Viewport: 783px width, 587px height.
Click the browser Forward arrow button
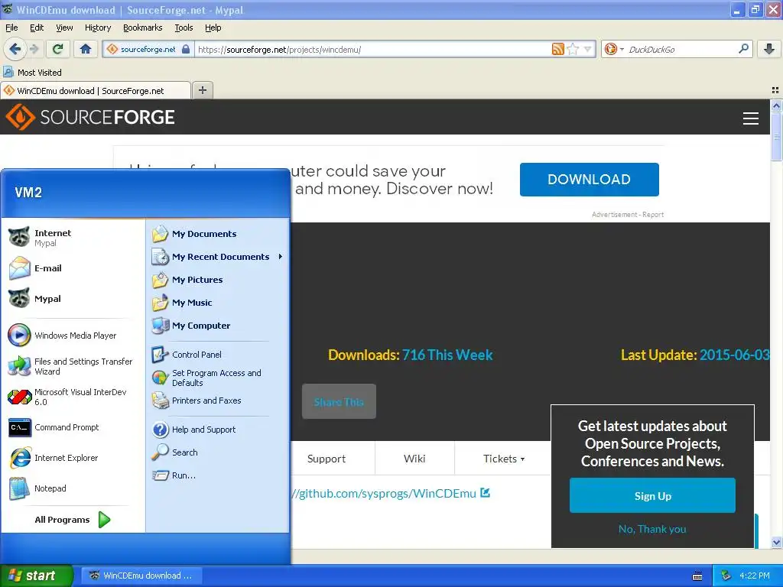coord(34,49)
